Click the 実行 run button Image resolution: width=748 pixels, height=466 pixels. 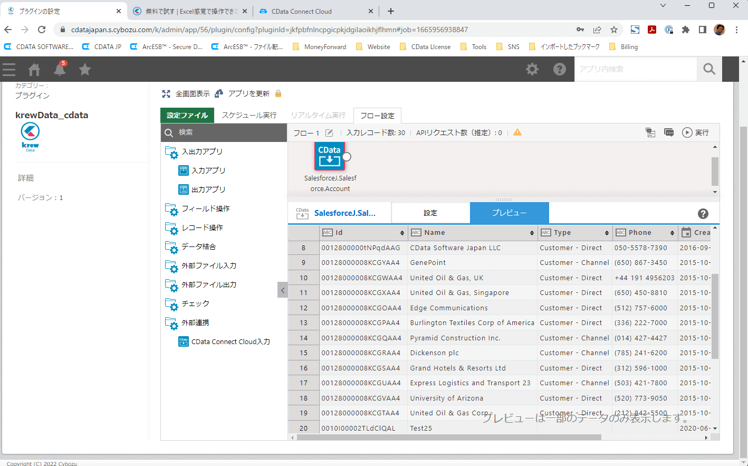pos(696,132)
